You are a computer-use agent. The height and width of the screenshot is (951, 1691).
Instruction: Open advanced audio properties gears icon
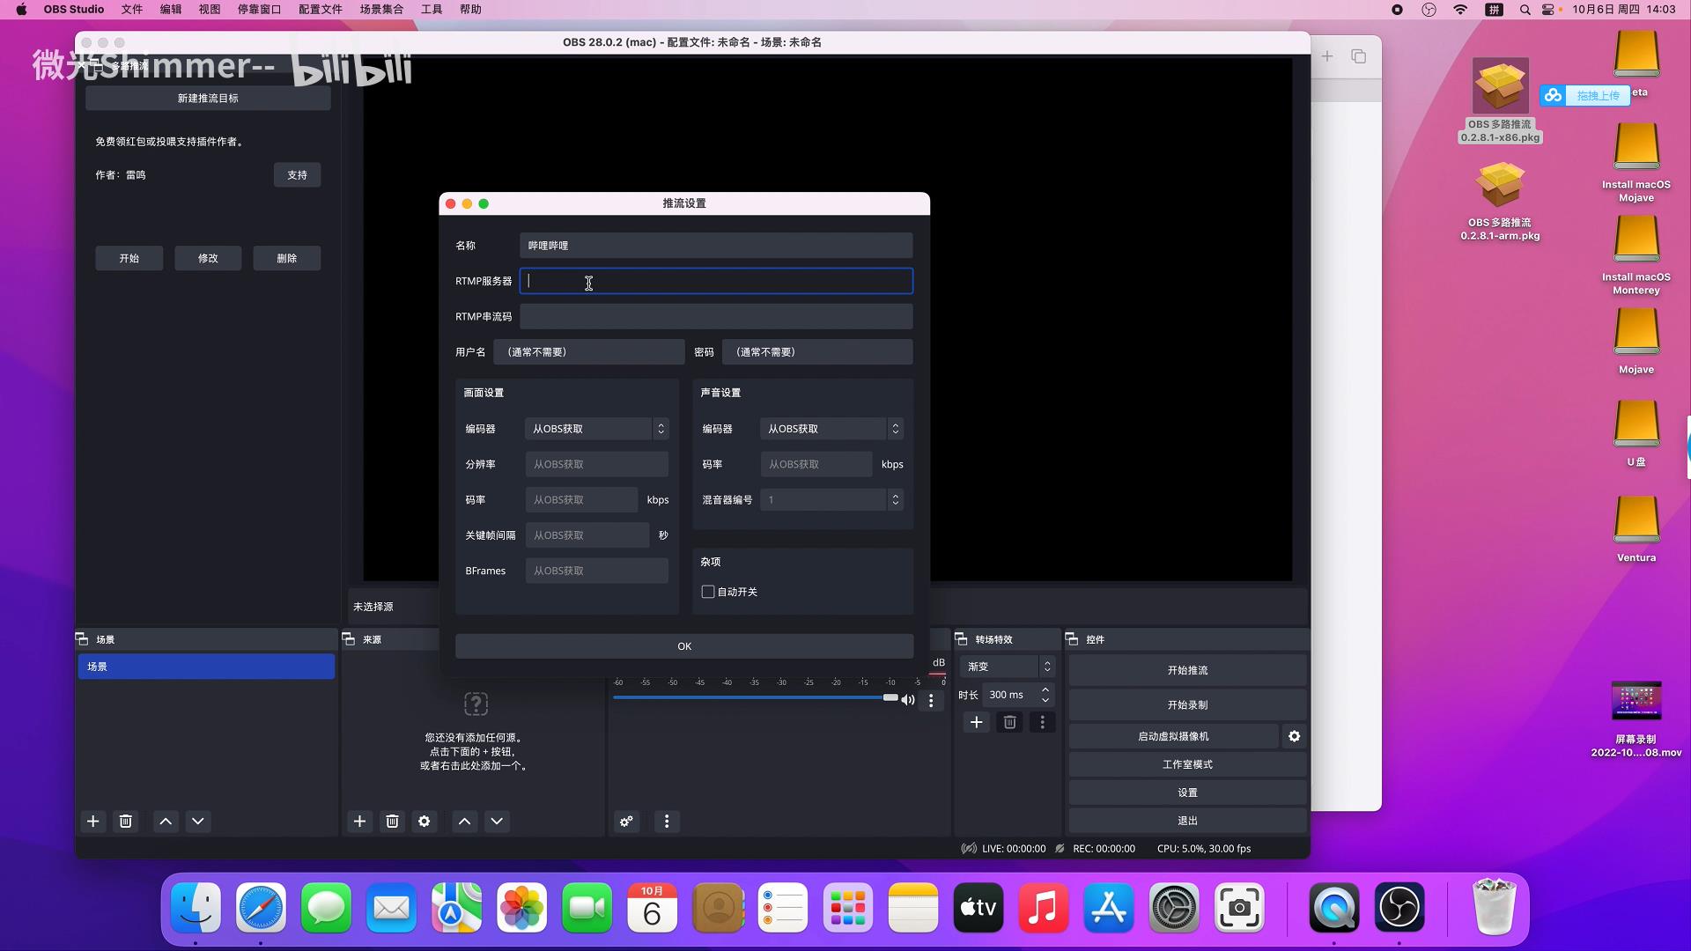(626, 821)
